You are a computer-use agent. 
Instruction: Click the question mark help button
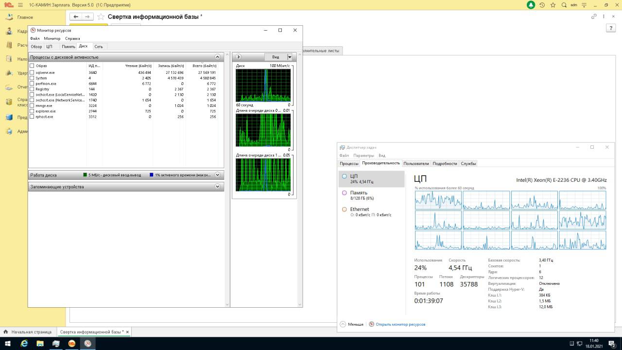pos(611,28)
